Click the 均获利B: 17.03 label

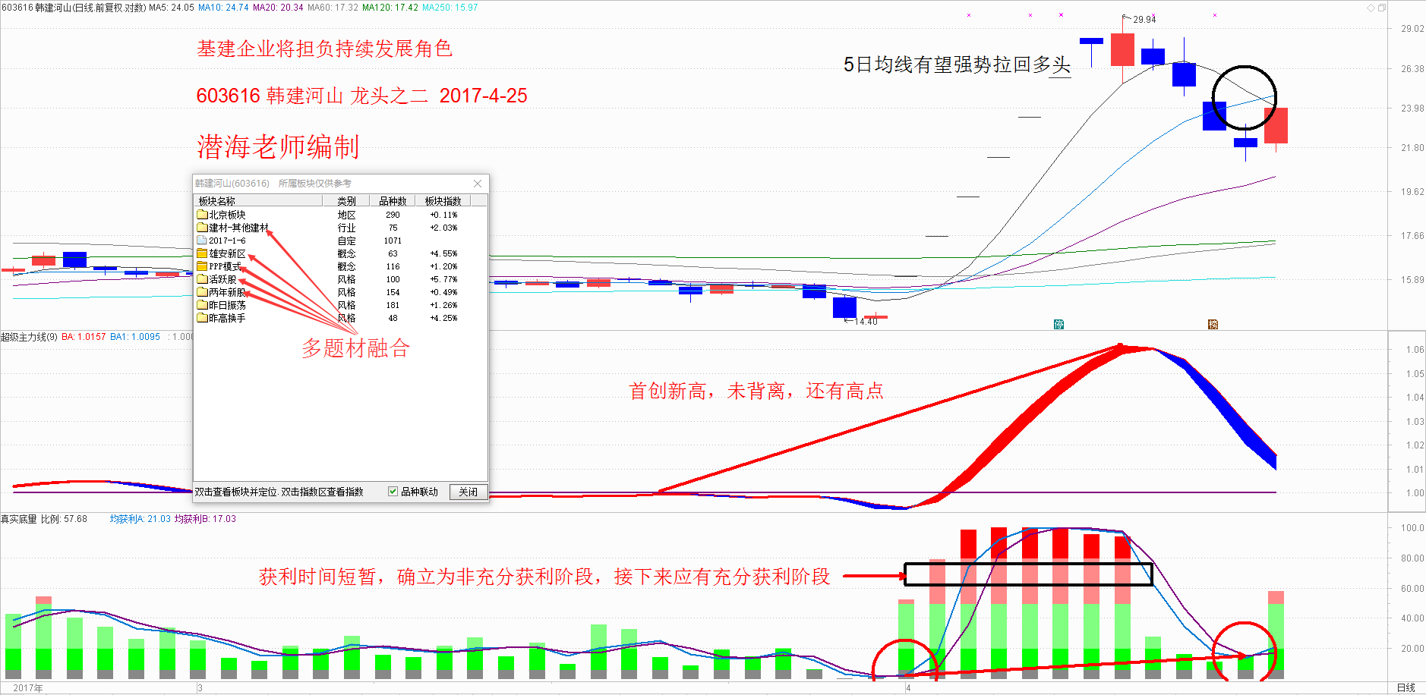[205, 519]
